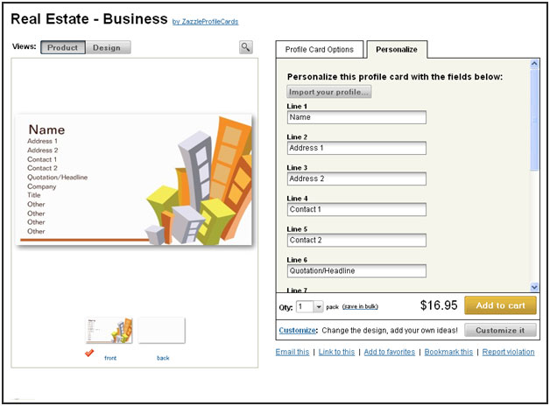Select the back card thumbnail

(162, 331)
